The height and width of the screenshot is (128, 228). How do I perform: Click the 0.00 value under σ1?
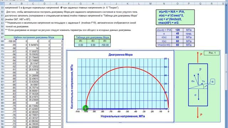pos(81,45)
